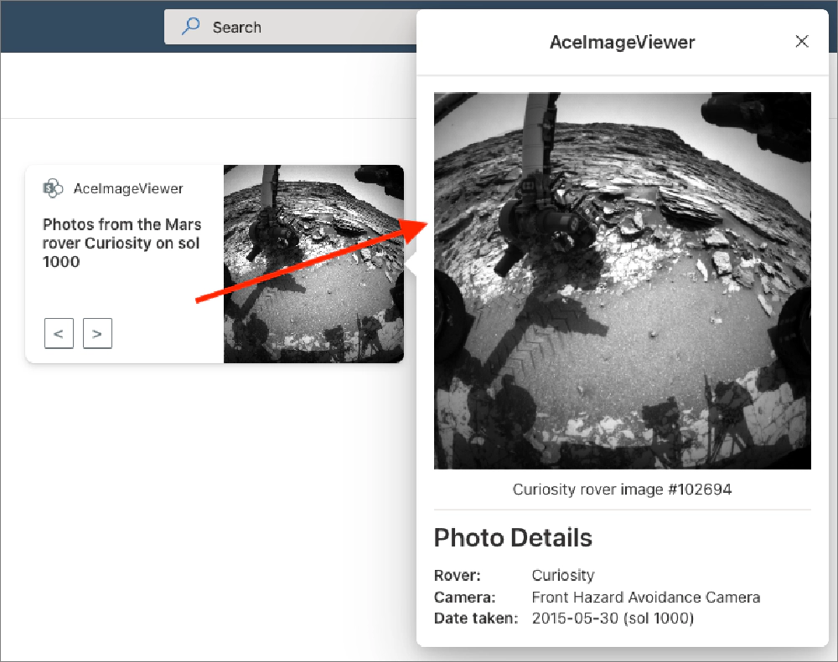Focus the Search input field
Viewport: 838px width, 662px height.
pos(290,27)
